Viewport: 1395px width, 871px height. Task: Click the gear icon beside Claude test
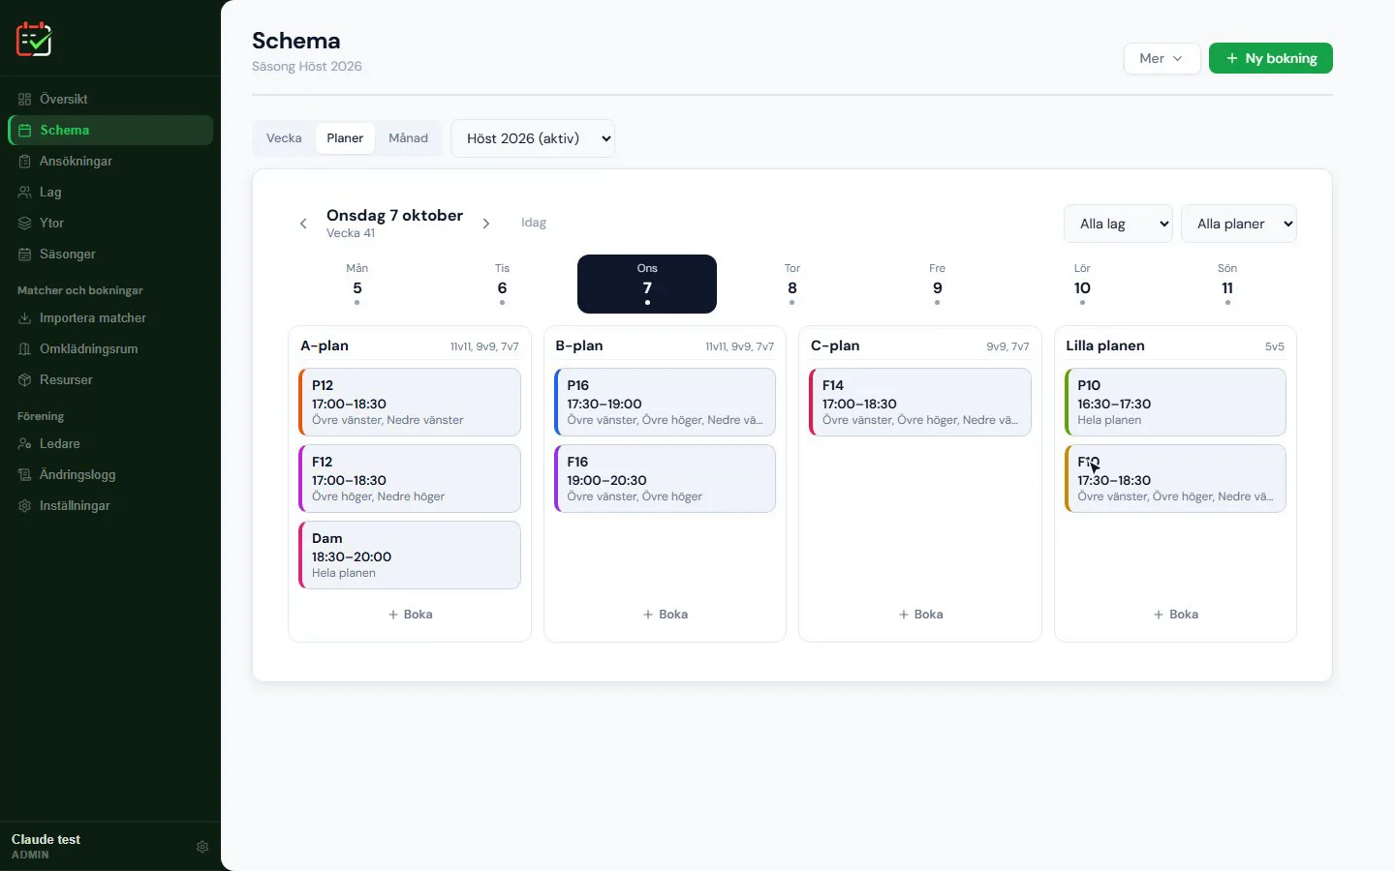click(202, 847)
